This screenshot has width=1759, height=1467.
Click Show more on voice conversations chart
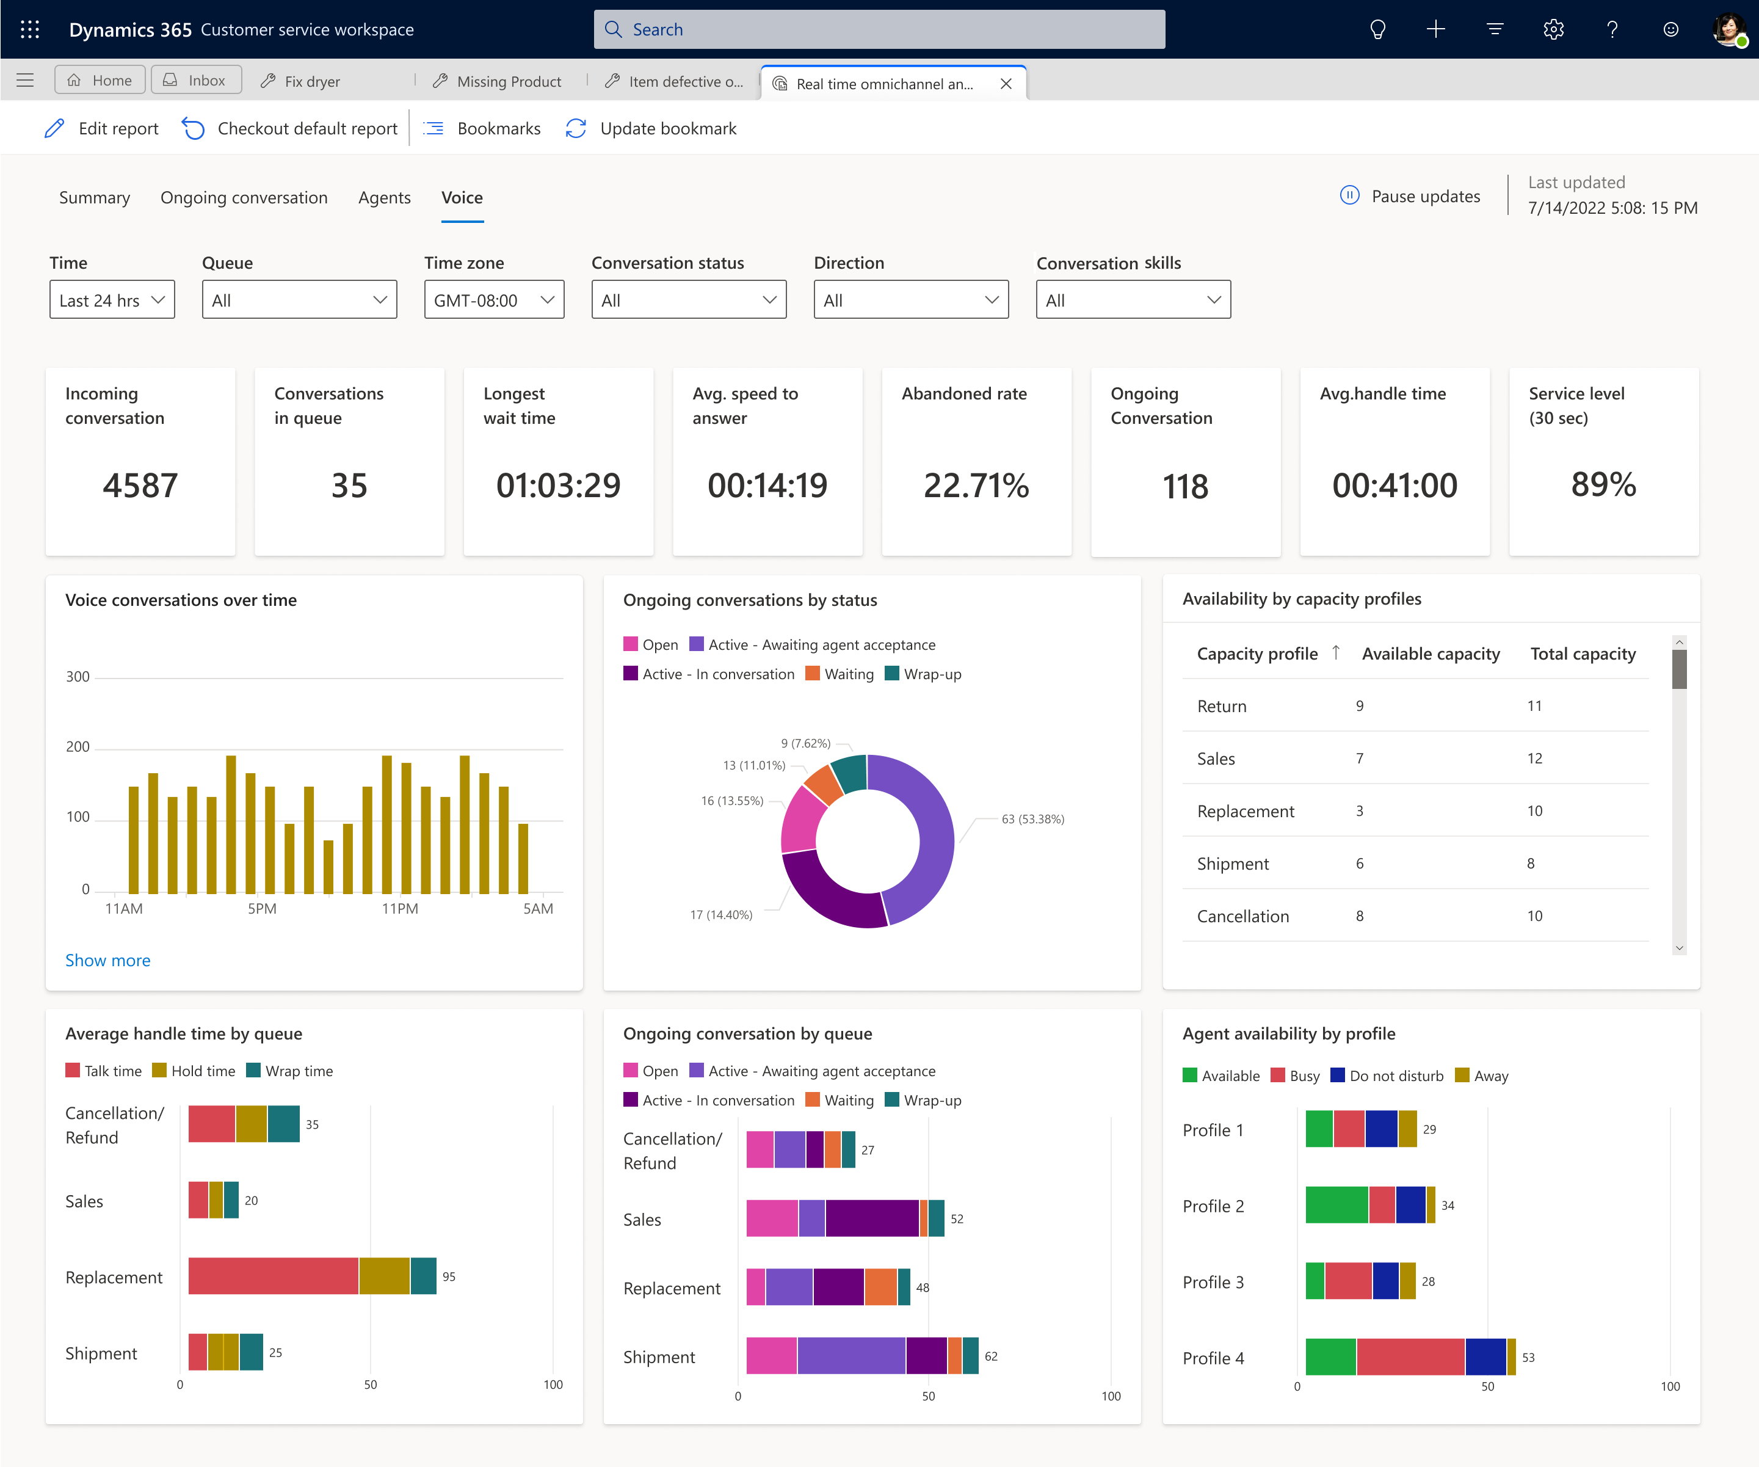(x=108, y=960)
